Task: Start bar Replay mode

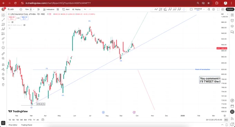Action: click(x=76, y=9)
